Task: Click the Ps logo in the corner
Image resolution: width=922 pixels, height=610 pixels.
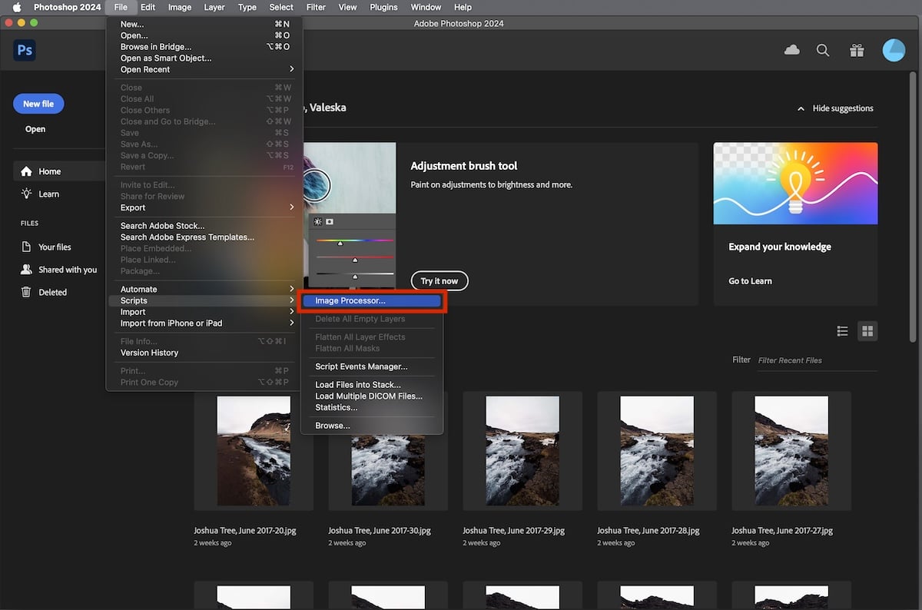Action: pos(25,49)
